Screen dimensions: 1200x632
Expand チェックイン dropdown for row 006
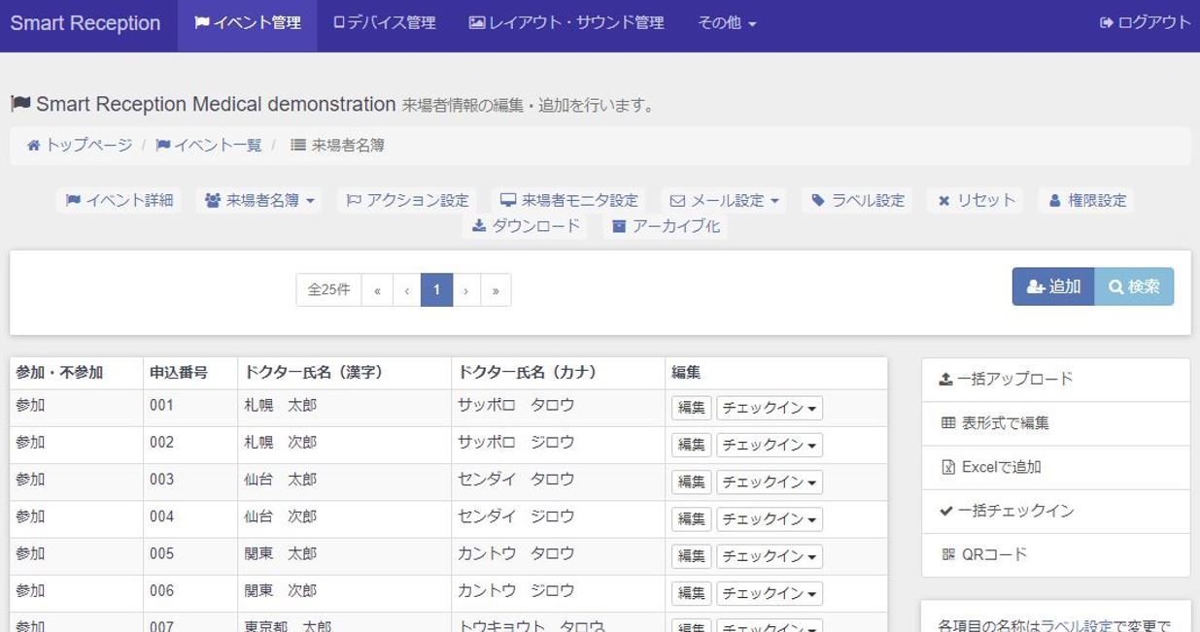pos(770,593)
